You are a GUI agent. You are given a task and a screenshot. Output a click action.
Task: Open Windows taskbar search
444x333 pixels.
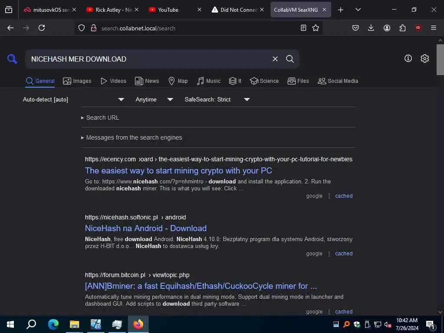click(x=31, y=324)
